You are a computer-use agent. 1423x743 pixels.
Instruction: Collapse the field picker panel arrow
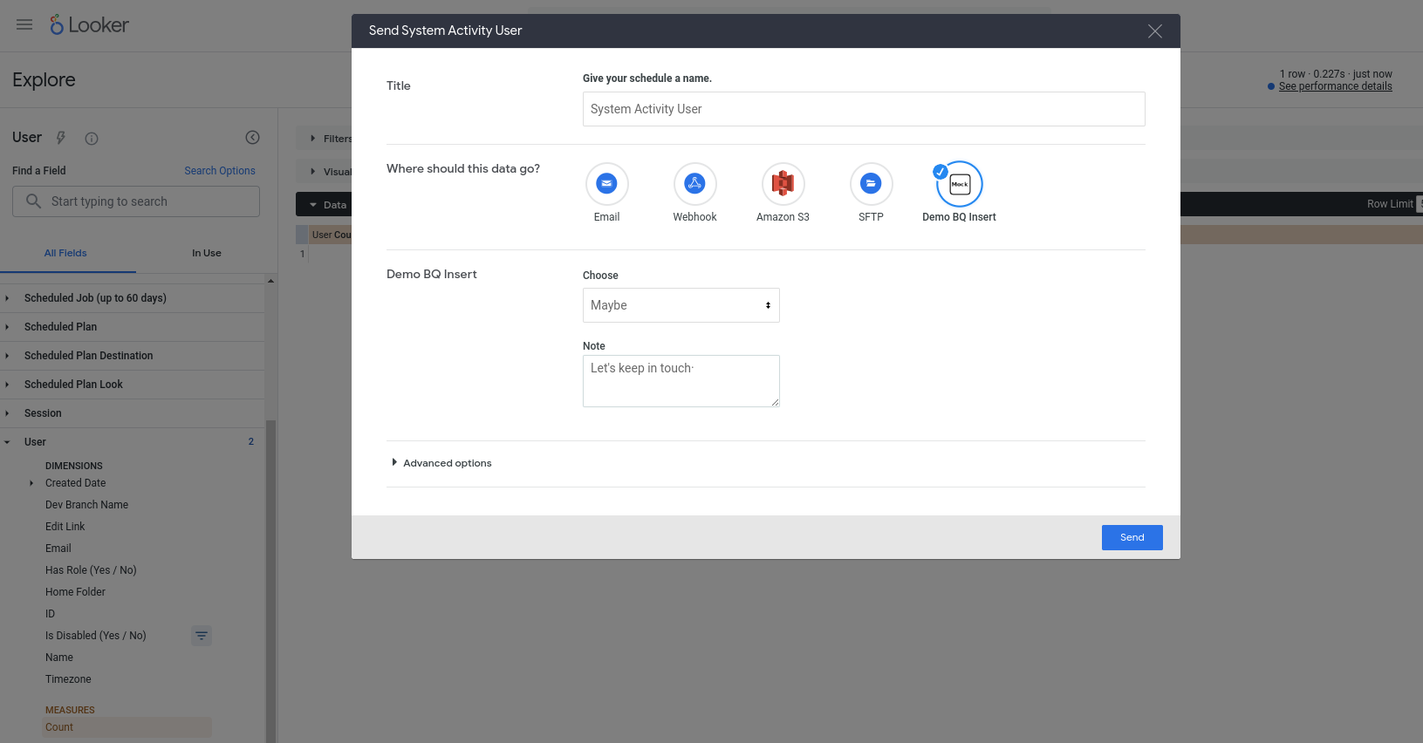[252, 138]
